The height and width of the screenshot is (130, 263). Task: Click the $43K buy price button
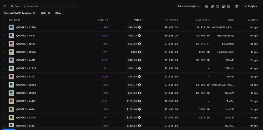tap(136, 52)
